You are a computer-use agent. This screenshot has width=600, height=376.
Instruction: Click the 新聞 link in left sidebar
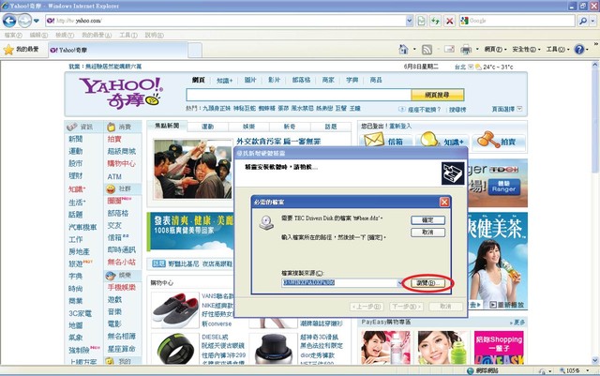pyautogui.click(x=75, y=139)
